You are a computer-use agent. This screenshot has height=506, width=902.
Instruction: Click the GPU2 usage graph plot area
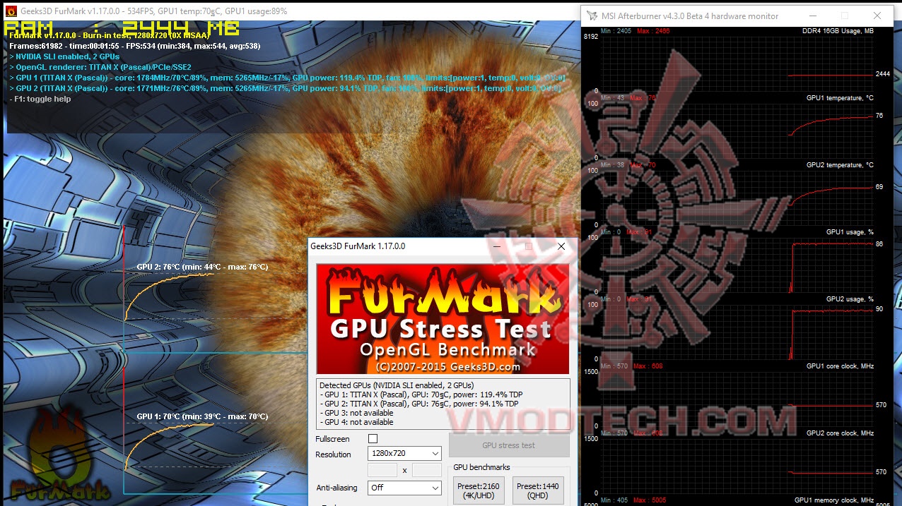[x=737, y=332]
